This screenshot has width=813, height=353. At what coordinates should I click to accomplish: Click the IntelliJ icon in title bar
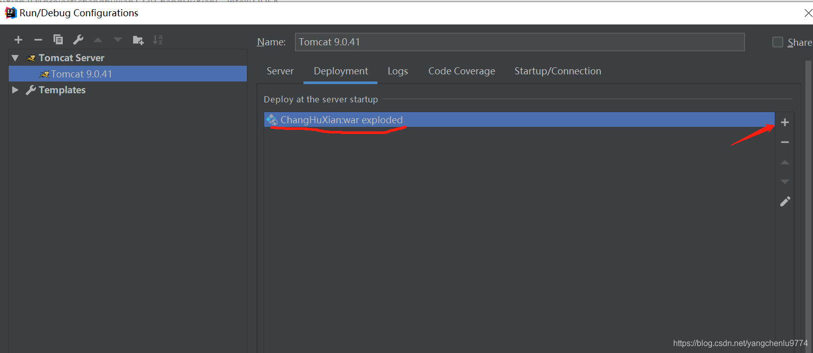point(10,13)
